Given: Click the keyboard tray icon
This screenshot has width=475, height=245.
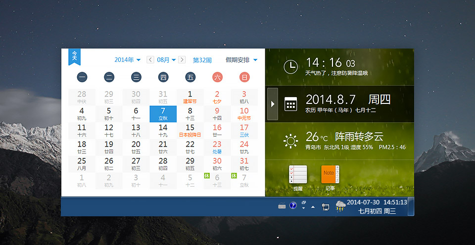Looking at the screenshot, I should (282, 206).
